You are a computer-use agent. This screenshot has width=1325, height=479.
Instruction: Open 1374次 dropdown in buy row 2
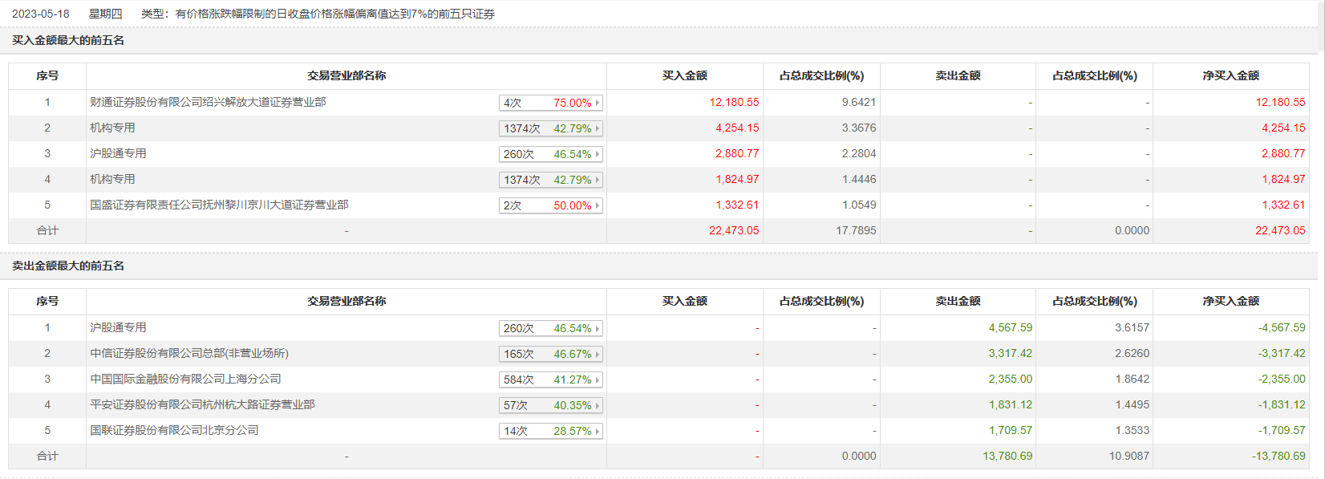(x=598, y=128)
